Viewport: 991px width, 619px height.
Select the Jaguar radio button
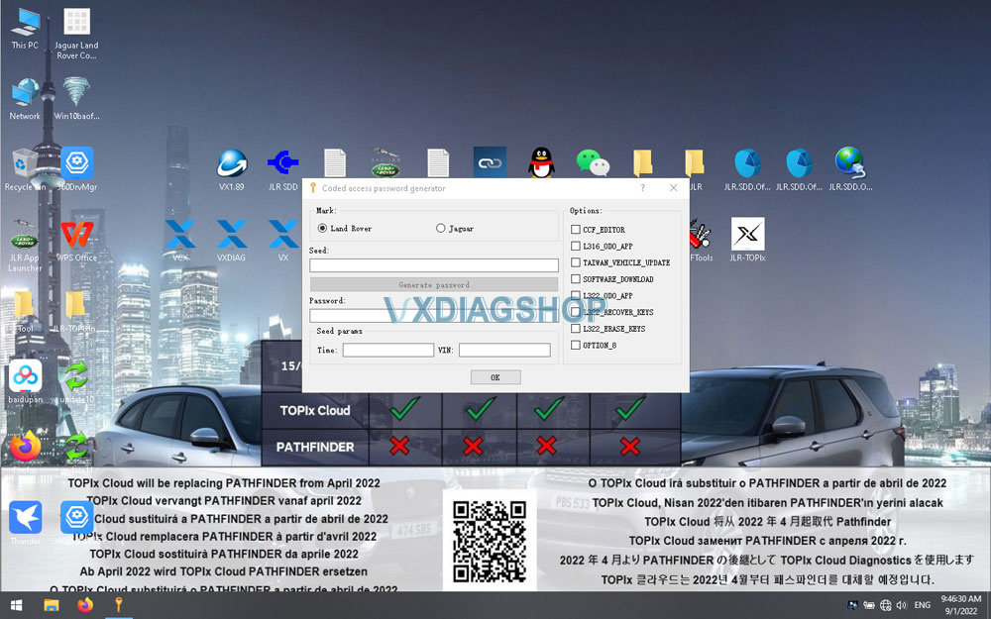click(x=441, y=228)
